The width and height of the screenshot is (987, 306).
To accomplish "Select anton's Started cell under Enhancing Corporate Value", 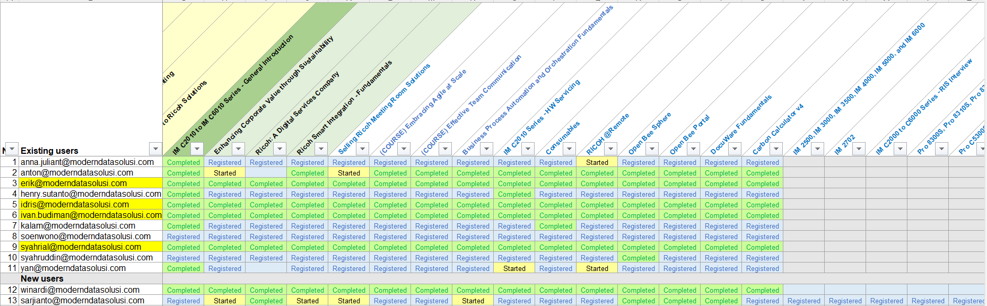I will tap(225, 173).
